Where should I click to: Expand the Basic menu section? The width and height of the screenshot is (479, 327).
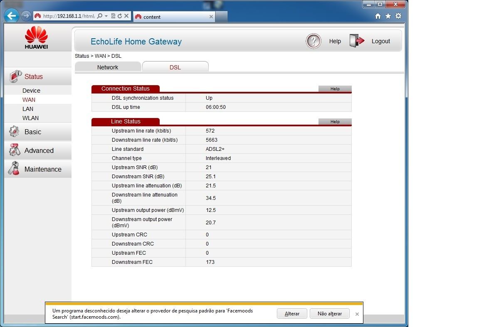[33, 132]
